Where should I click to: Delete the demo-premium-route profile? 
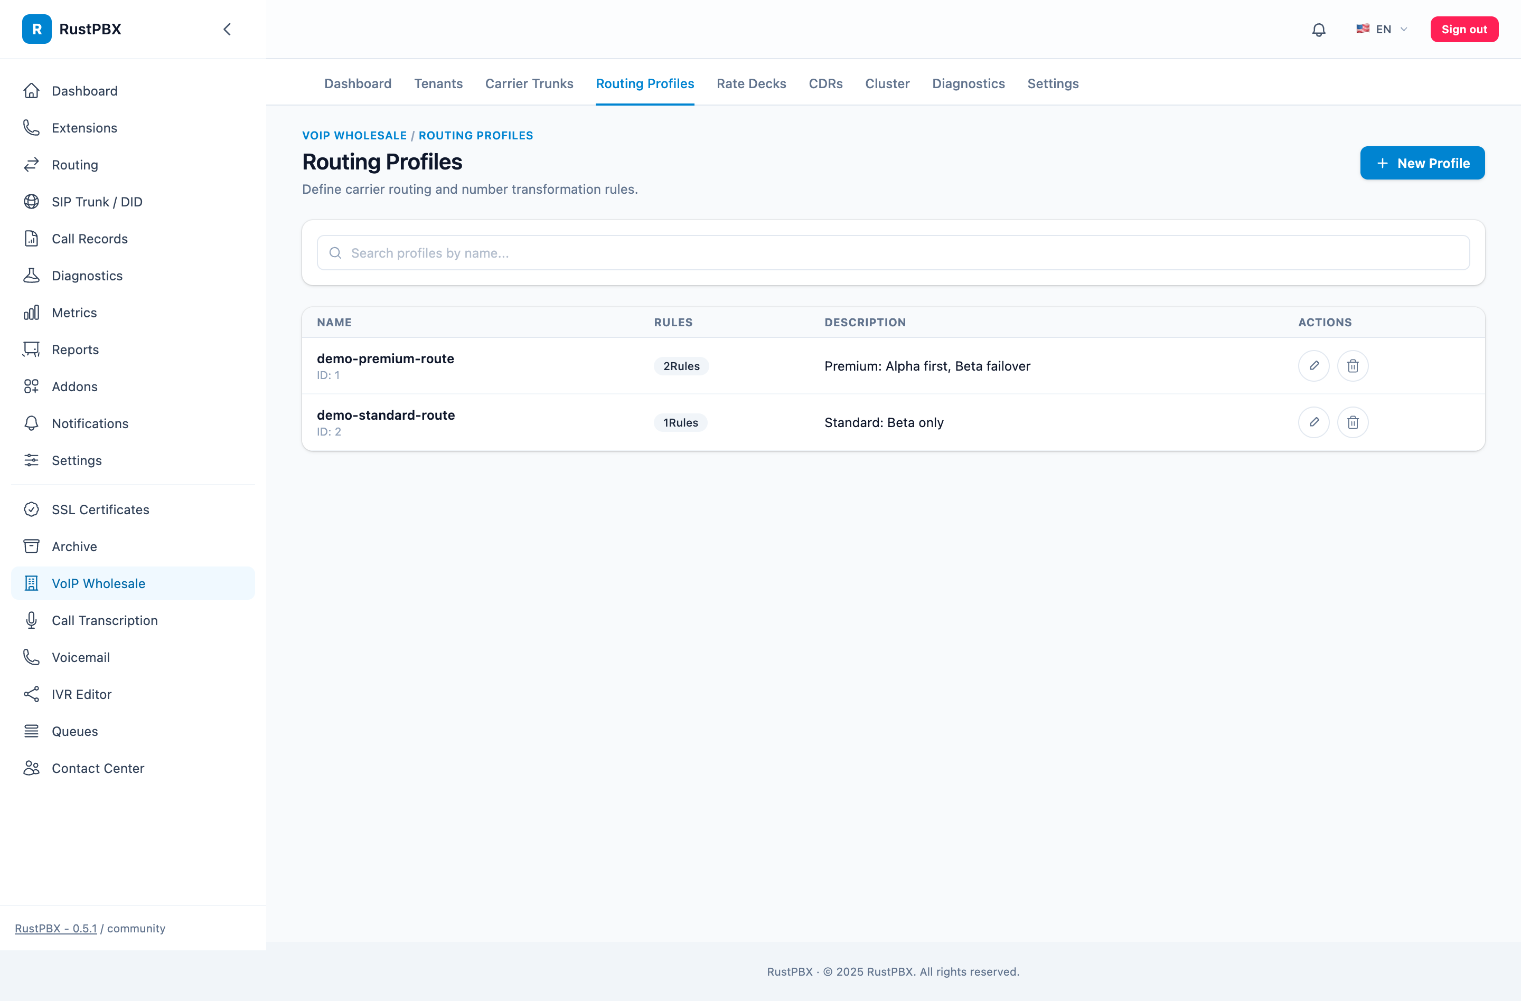1353,366
